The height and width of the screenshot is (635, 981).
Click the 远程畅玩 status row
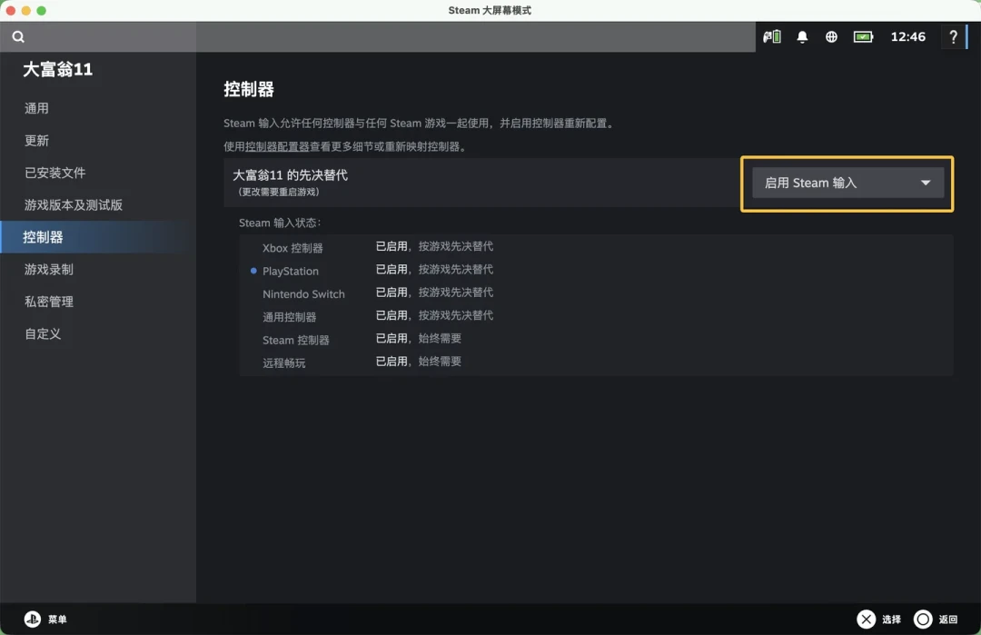[x=596, y=362]
